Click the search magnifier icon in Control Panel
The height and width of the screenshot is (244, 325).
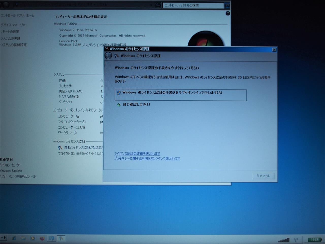tap(227, 5)
